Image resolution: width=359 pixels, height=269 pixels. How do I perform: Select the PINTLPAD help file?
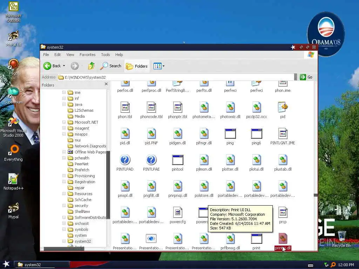125,163
